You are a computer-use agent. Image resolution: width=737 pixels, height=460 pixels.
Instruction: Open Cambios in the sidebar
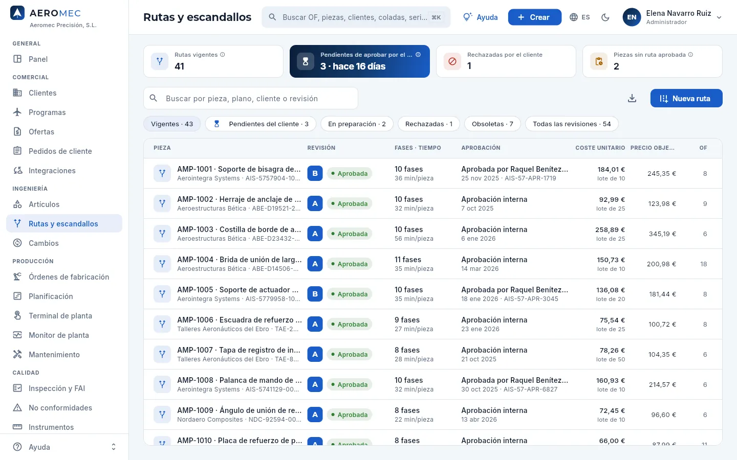tap(64, 243)
